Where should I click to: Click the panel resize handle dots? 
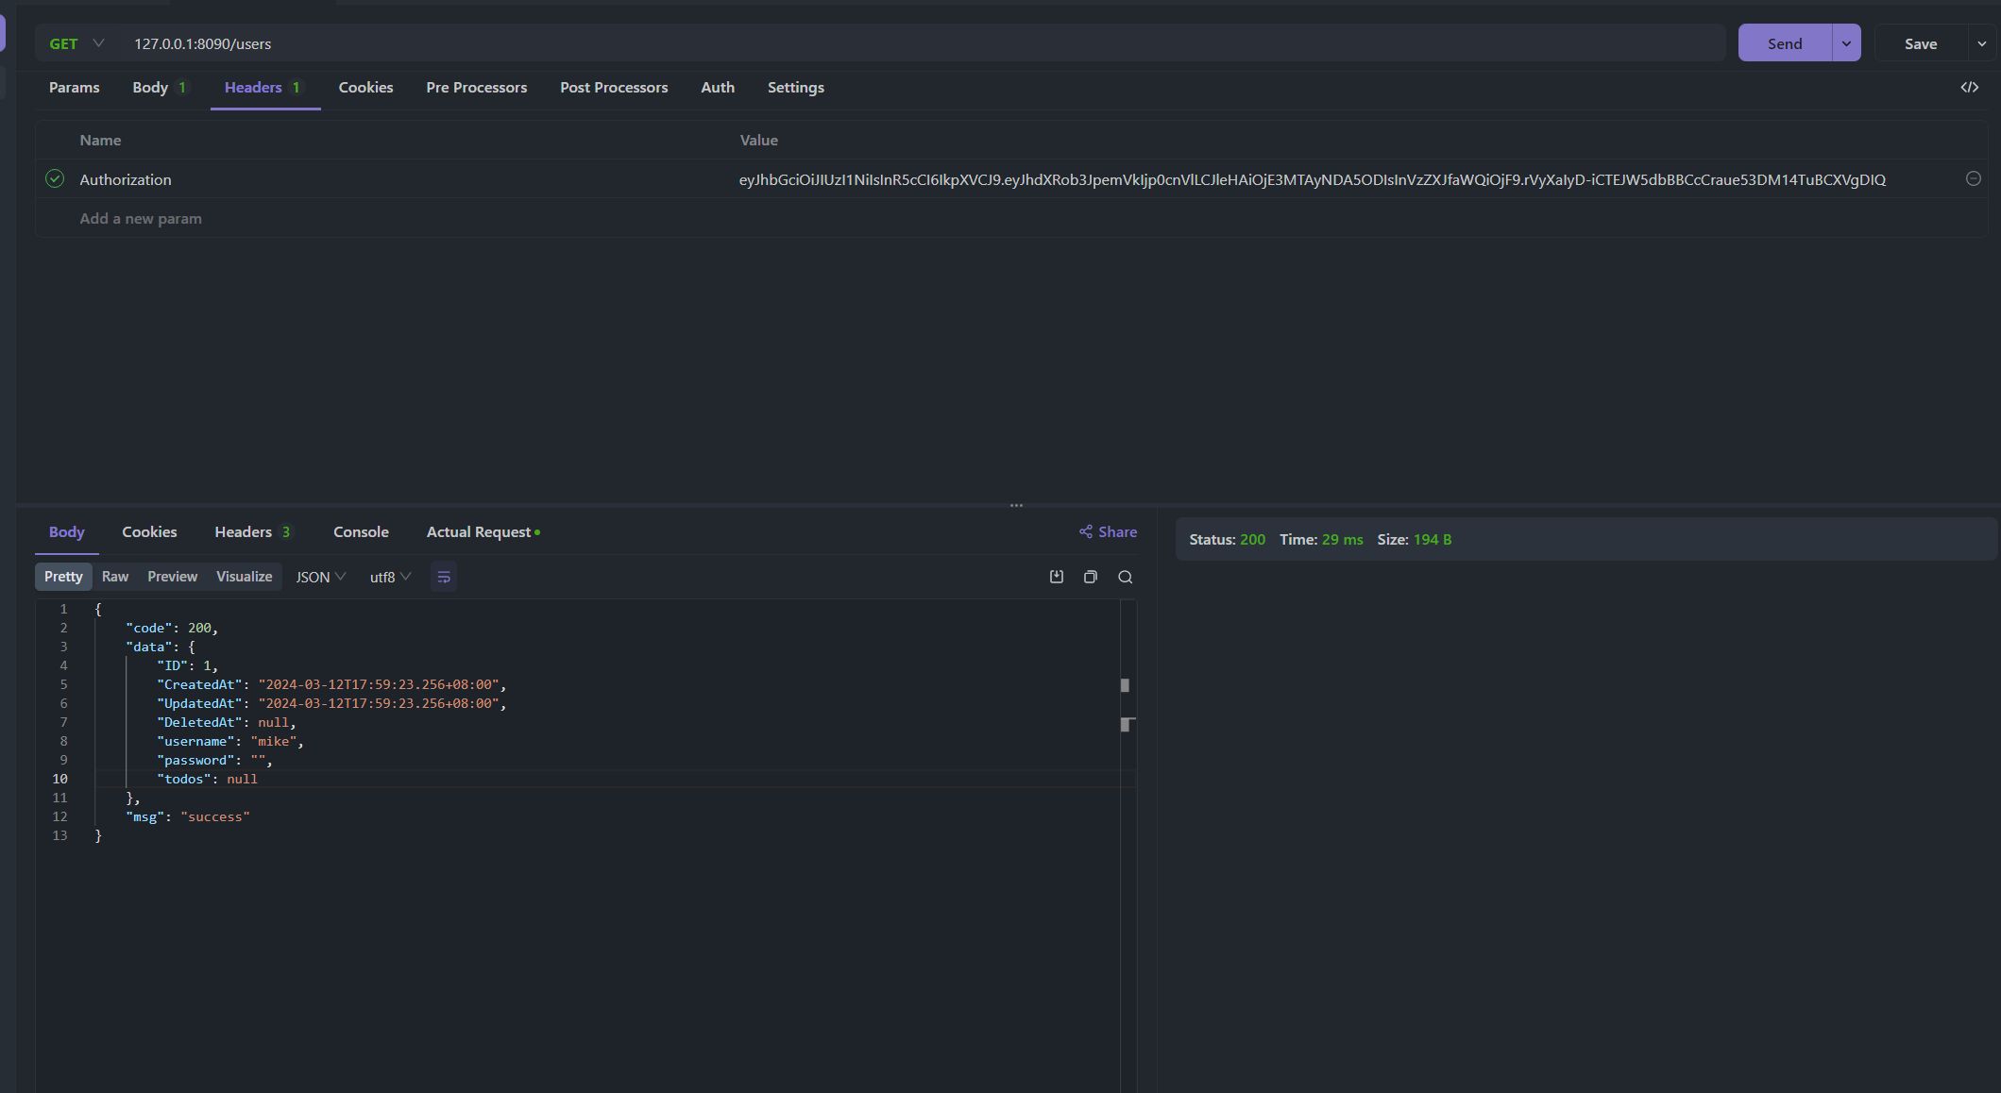coord(1016,505)
